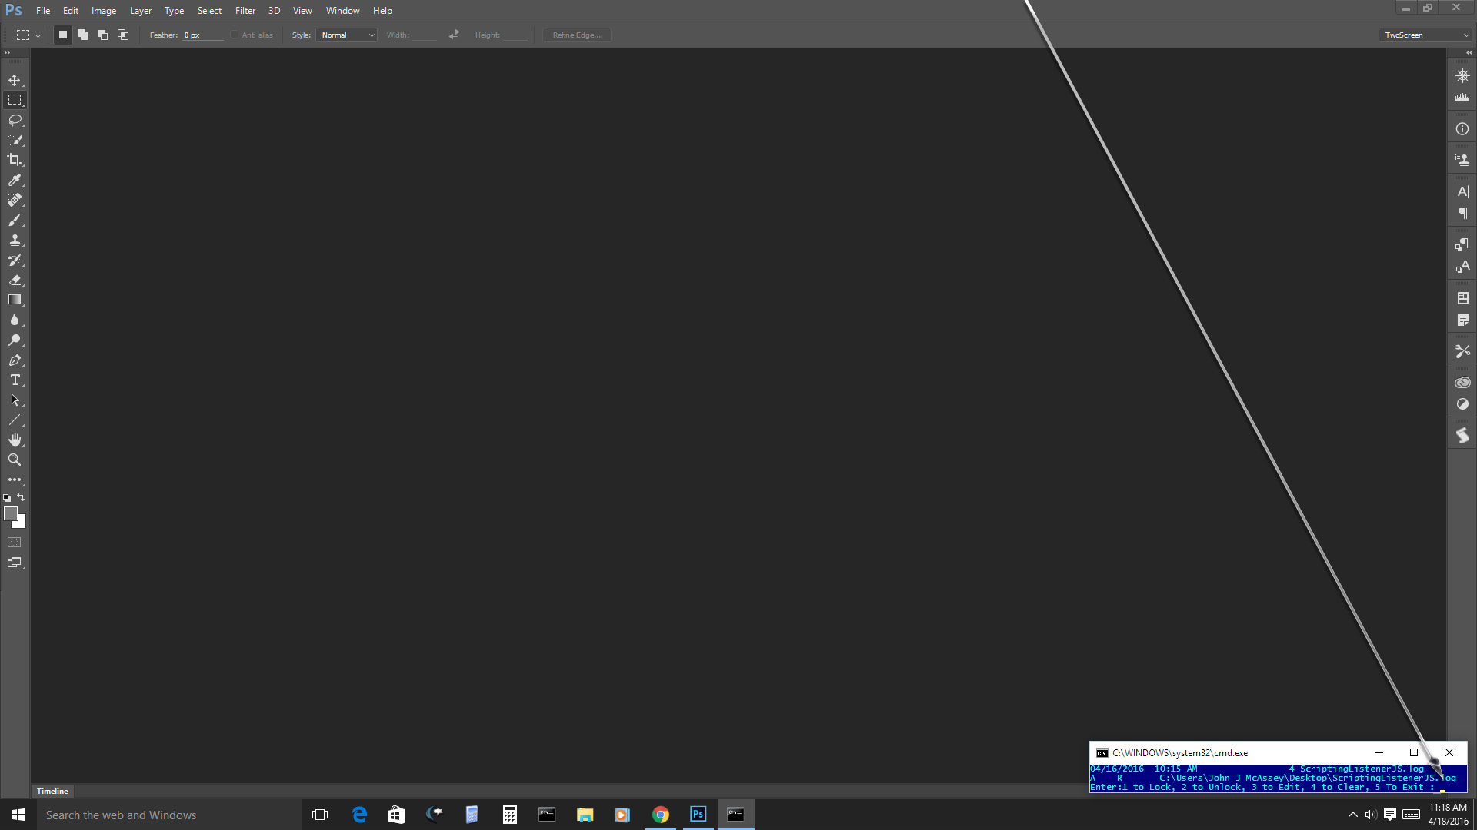The height and width of the screenshot is (830, 1477).
Task: Select the Eyedropper tool
Action: coord(15,180)
